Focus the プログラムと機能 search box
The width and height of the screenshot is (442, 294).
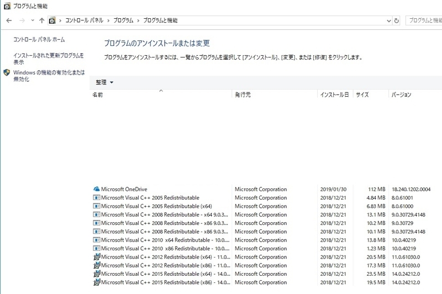(x=424, y=20)
